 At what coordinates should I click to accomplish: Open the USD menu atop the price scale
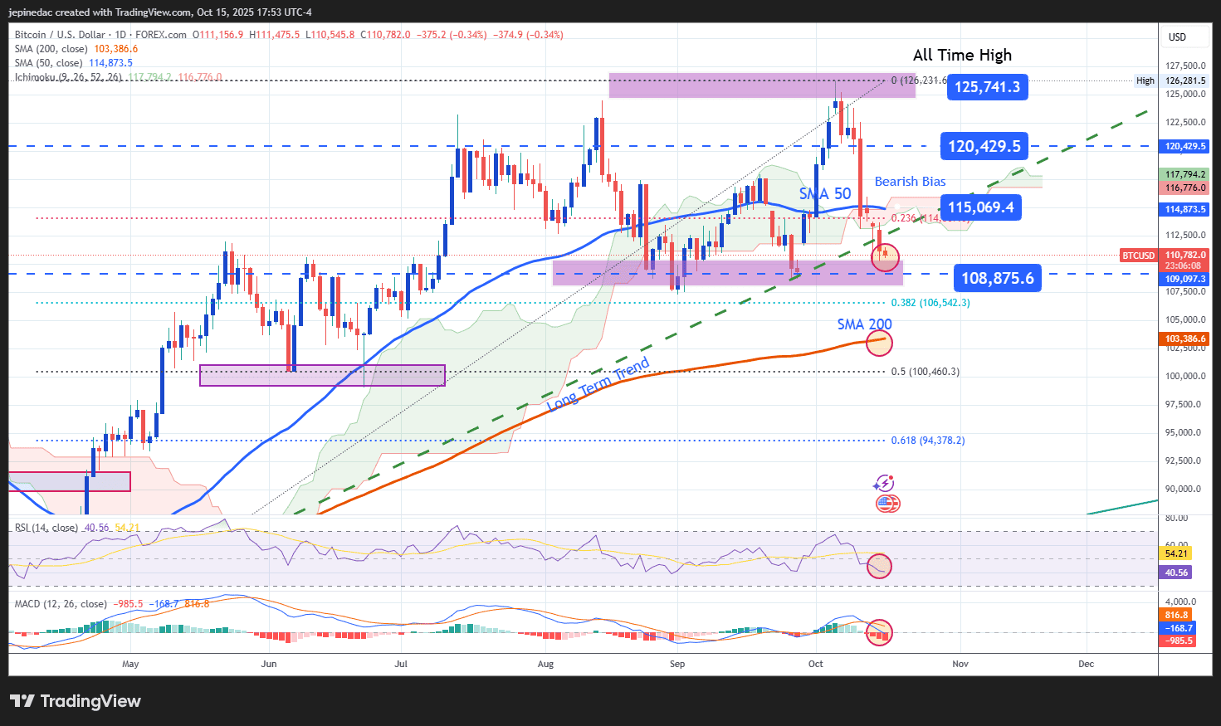pyautogui.click(x=1179, y=37)
